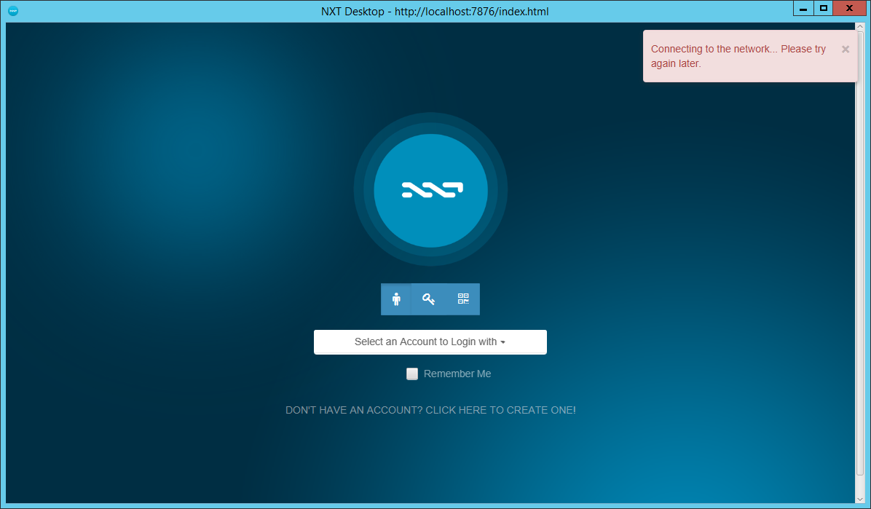Close the NXT Desktop window

[x=849, y=8]
